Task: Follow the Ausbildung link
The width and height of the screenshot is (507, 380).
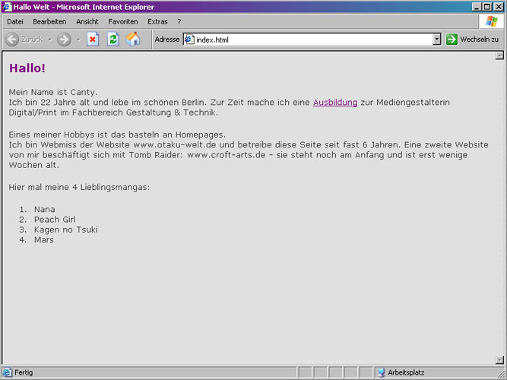Action: (x=335, y=102)
